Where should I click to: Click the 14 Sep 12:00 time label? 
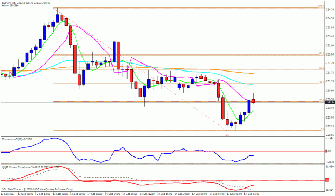(147, 194)
